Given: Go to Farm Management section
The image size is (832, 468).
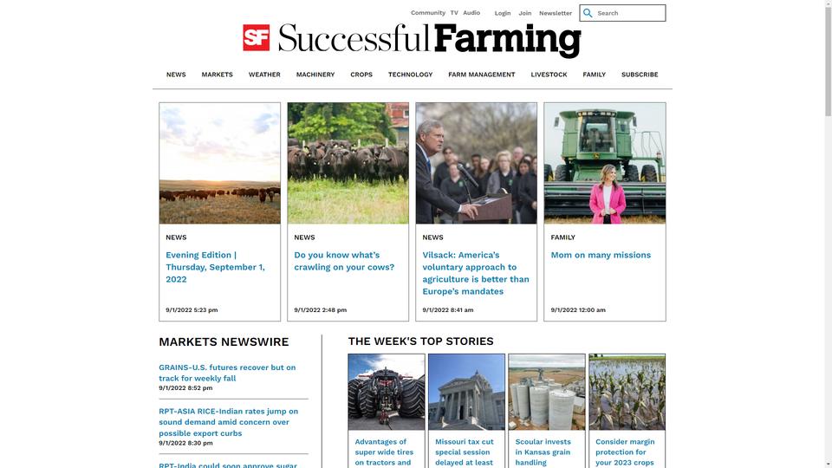Looking at the screenshot, I should pyautogui.click(x=481, y=75).
